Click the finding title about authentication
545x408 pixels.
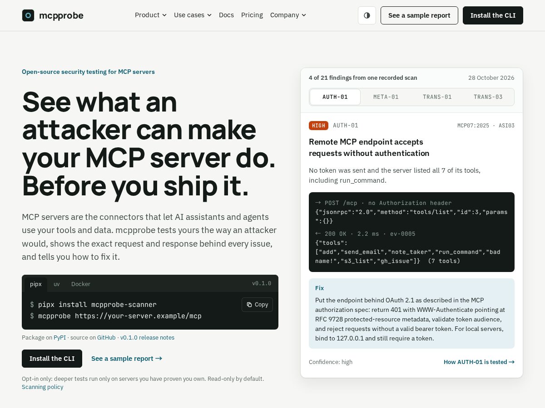click(x=369, y=148)
